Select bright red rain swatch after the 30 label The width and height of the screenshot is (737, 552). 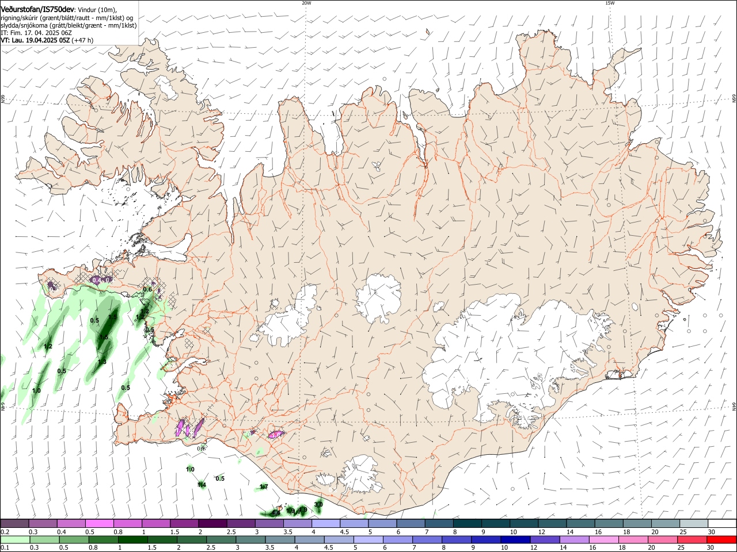point(721,540)
